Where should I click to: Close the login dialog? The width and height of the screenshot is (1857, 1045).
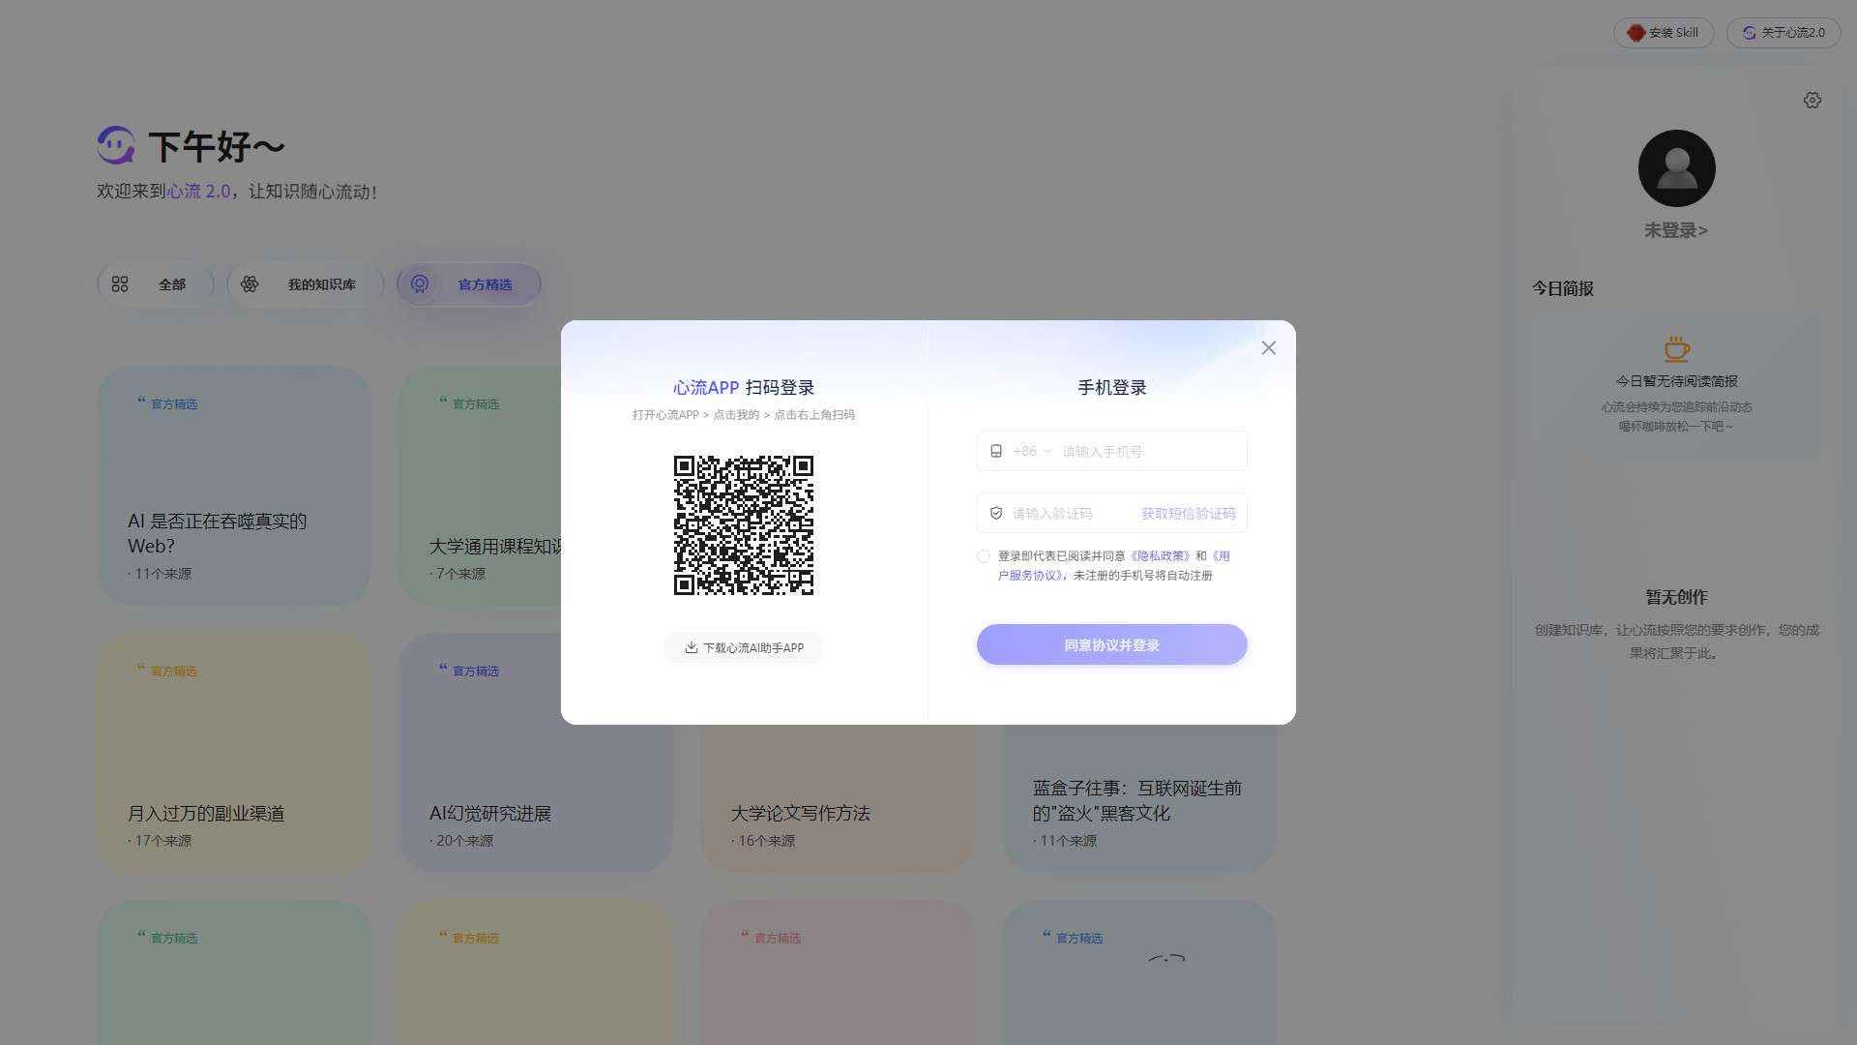[x=1269, y=348]
